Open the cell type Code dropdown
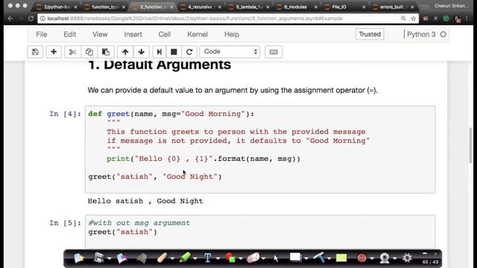The width and height of the screenshot is (477, 268). coord(230,52)
